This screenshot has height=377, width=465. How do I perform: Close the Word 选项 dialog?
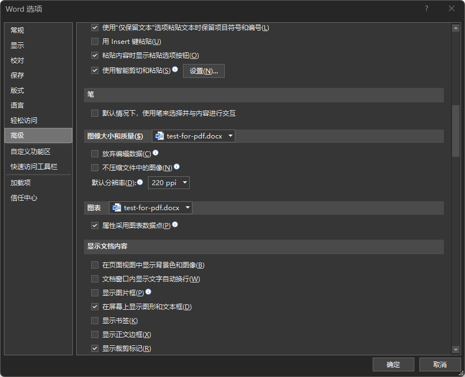pos(451,8)
